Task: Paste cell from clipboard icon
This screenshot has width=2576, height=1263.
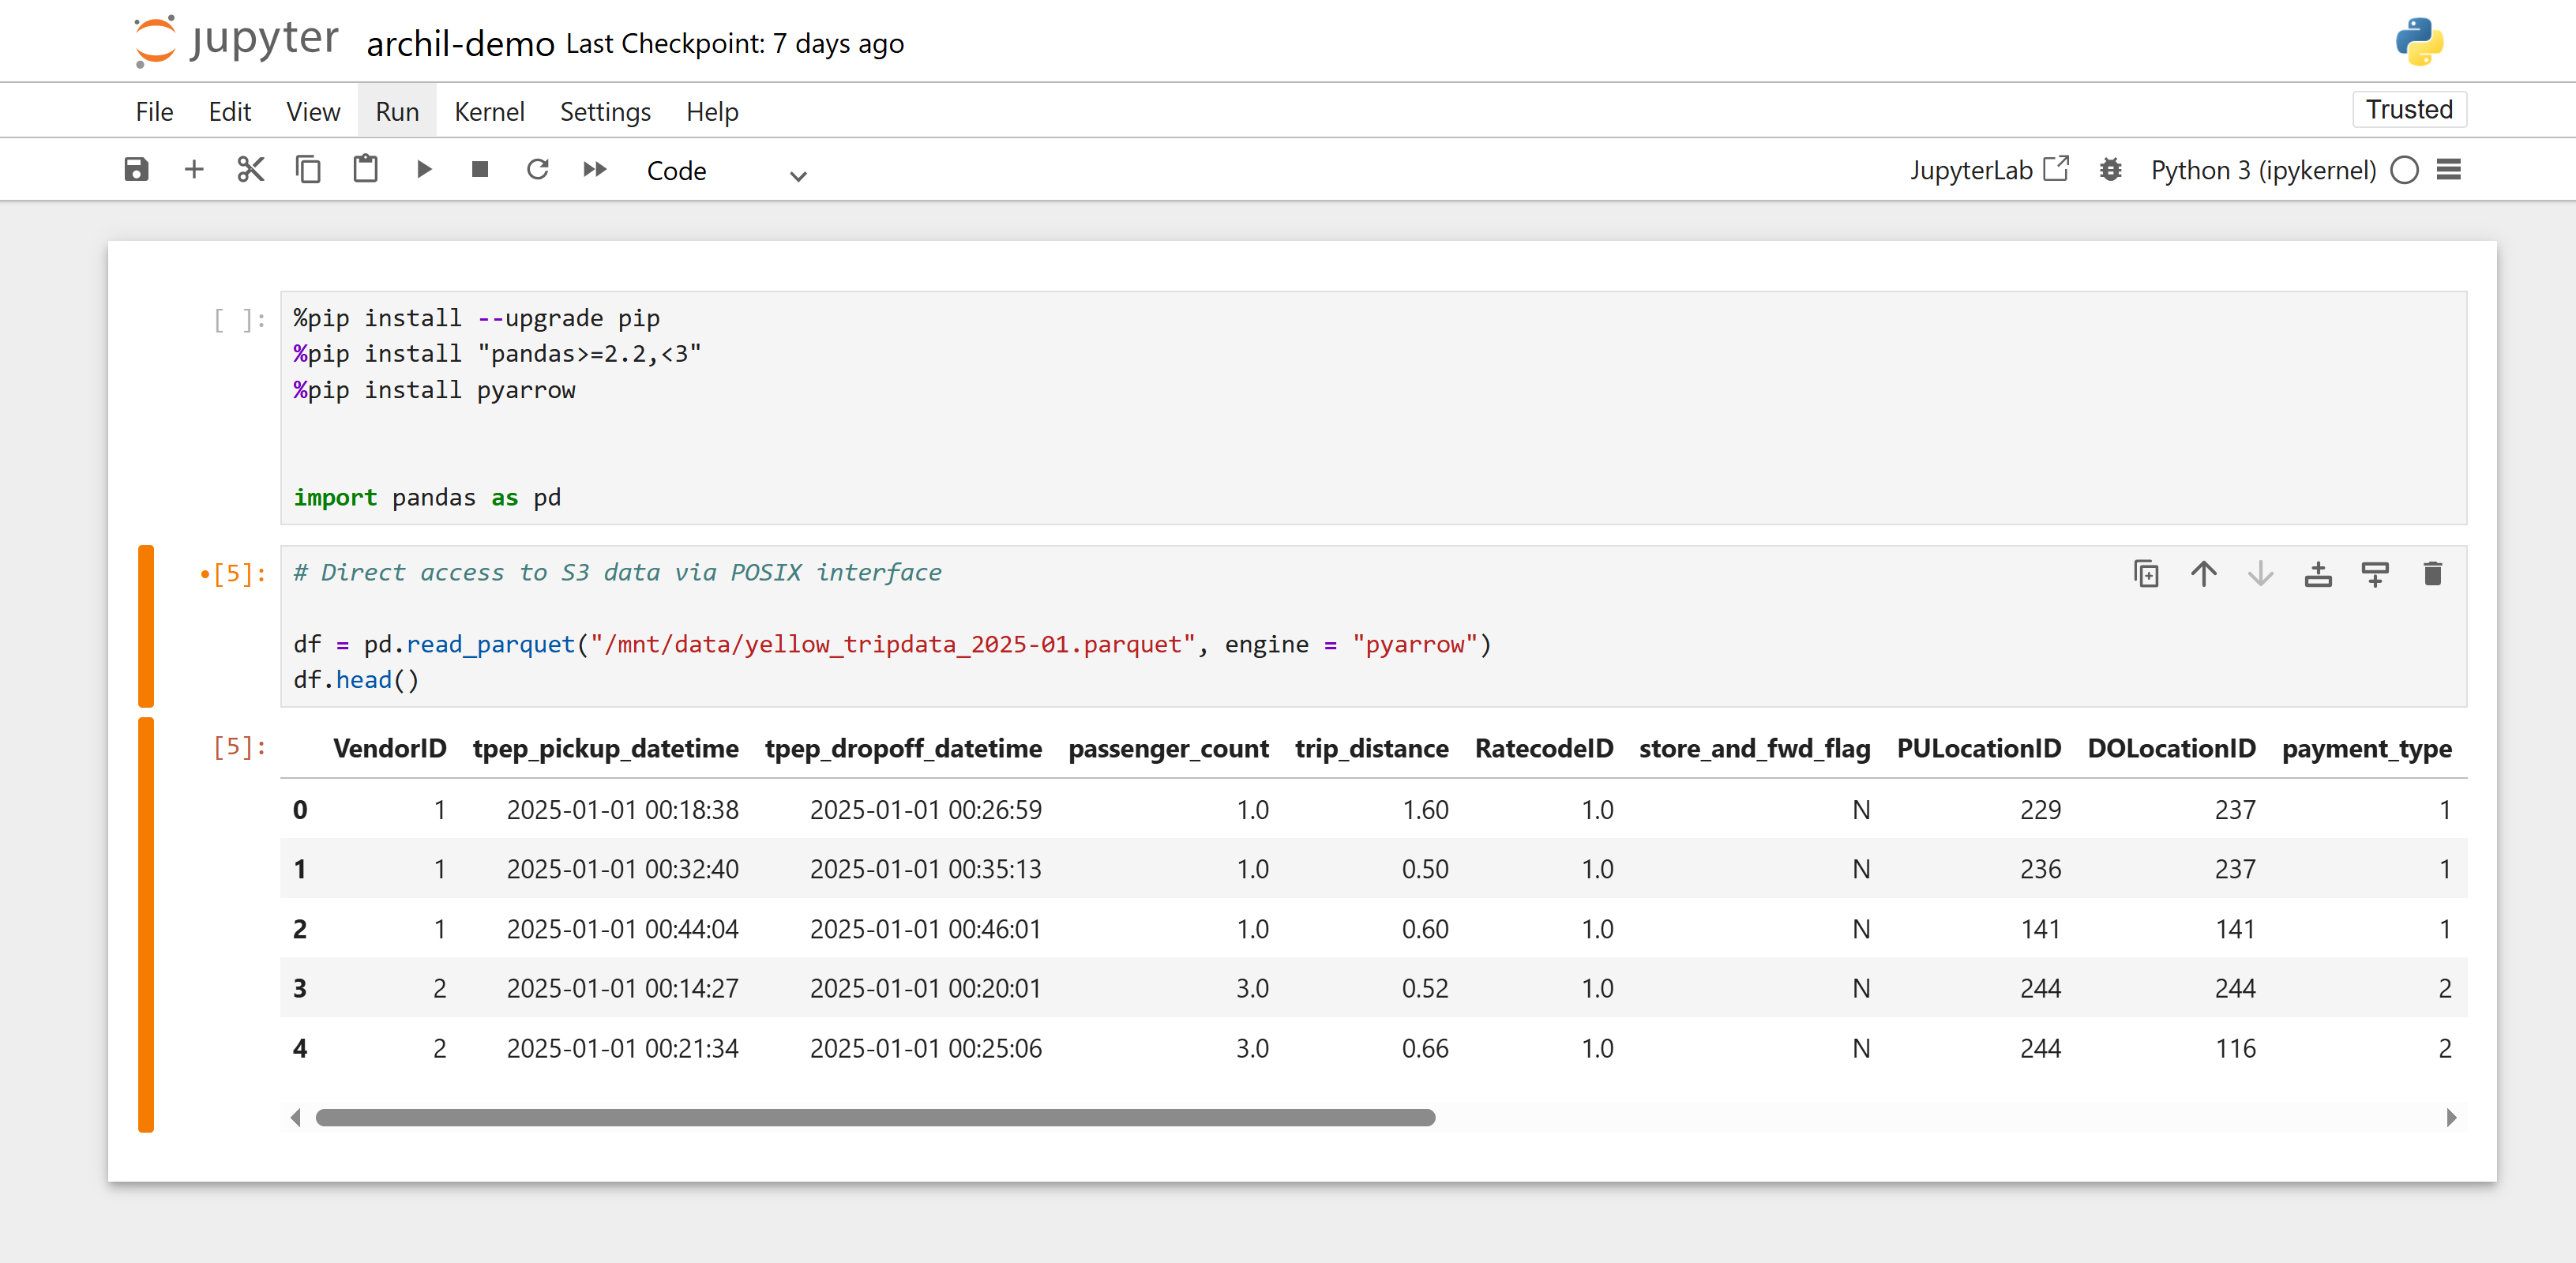Action: pyautogui.click(x=365, y=170)
